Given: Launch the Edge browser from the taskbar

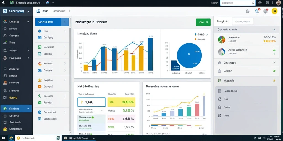Looking at the screenshot, I should (x=11, y=138).
